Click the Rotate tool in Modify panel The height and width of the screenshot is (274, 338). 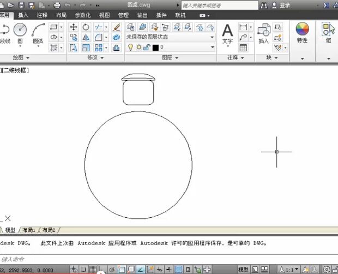86,27
